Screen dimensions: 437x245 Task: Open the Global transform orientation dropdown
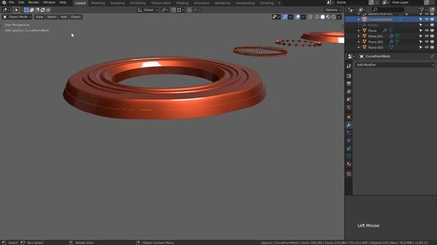click(148, 10)
